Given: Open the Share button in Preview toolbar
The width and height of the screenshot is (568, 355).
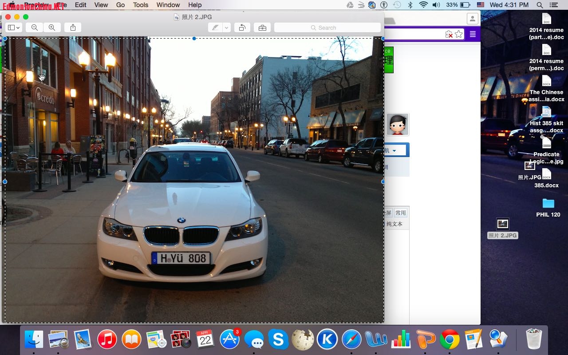Looking at the screenshot, I should click(x=73, y=28).
